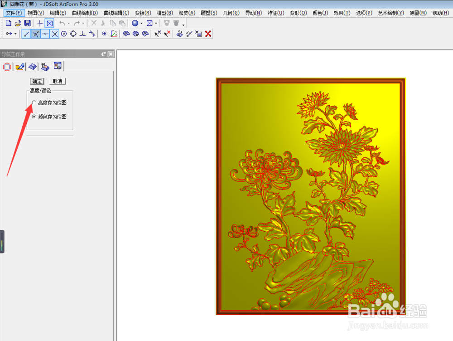Viewport: 453px width, 341px height.
Task: Select 颜色存为位图 radio button
Action: (x=34, y=117)
